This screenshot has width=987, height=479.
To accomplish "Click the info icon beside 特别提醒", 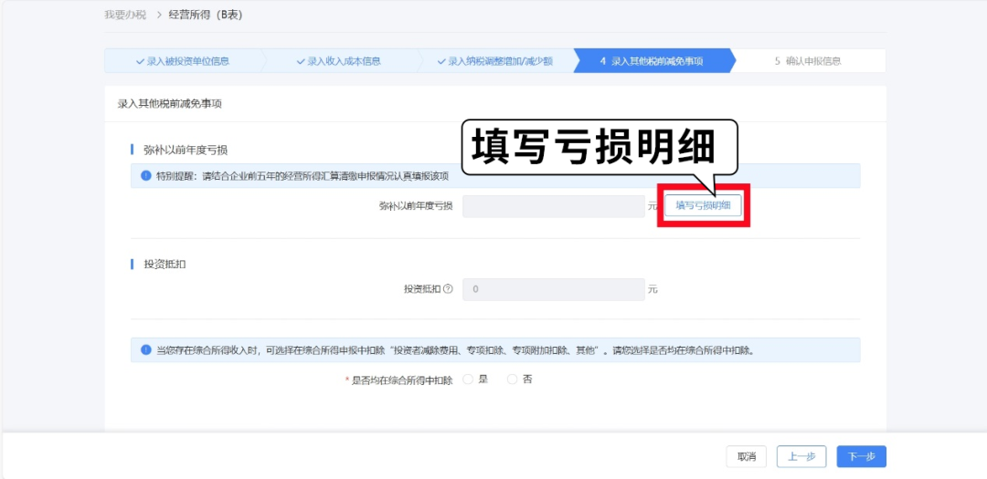I will point(144,176).
